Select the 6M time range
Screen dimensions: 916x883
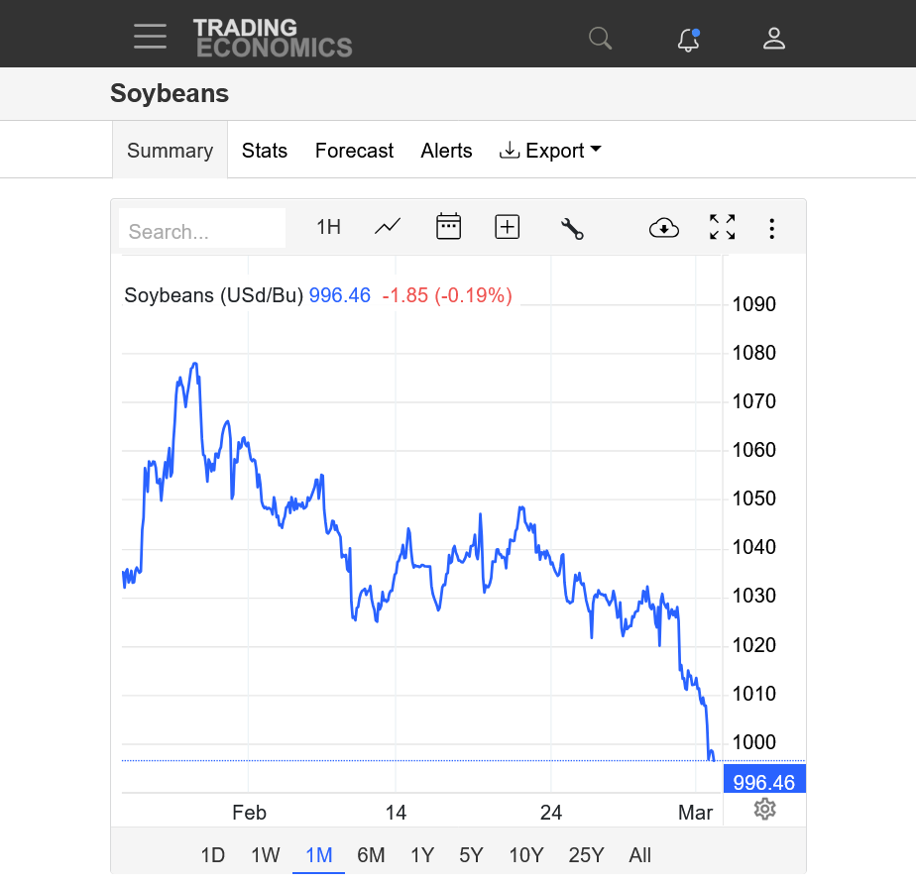point(371,854)
